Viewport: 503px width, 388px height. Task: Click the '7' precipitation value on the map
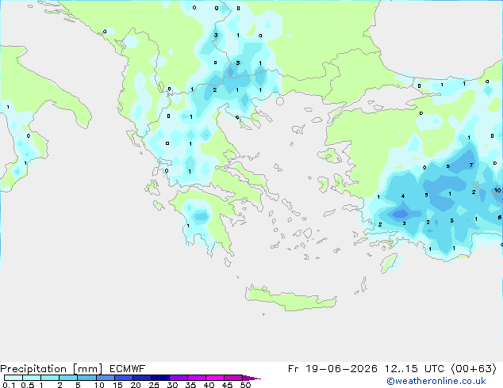(471, 165)
